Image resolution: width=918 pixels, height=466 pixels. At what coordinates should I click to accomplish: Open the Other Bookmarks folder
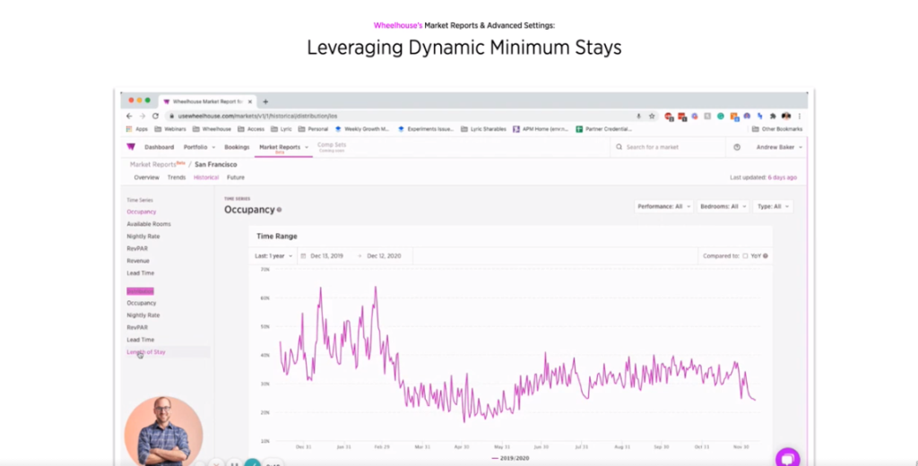pos(777,129)
